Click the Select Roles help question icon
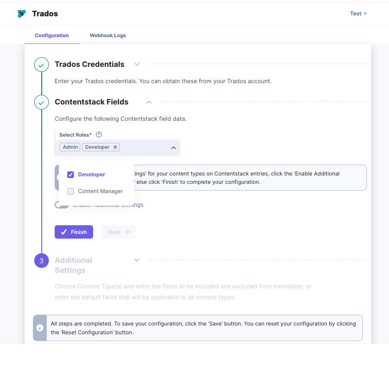The height and width of the screenshot is (369, 389). 99,135
